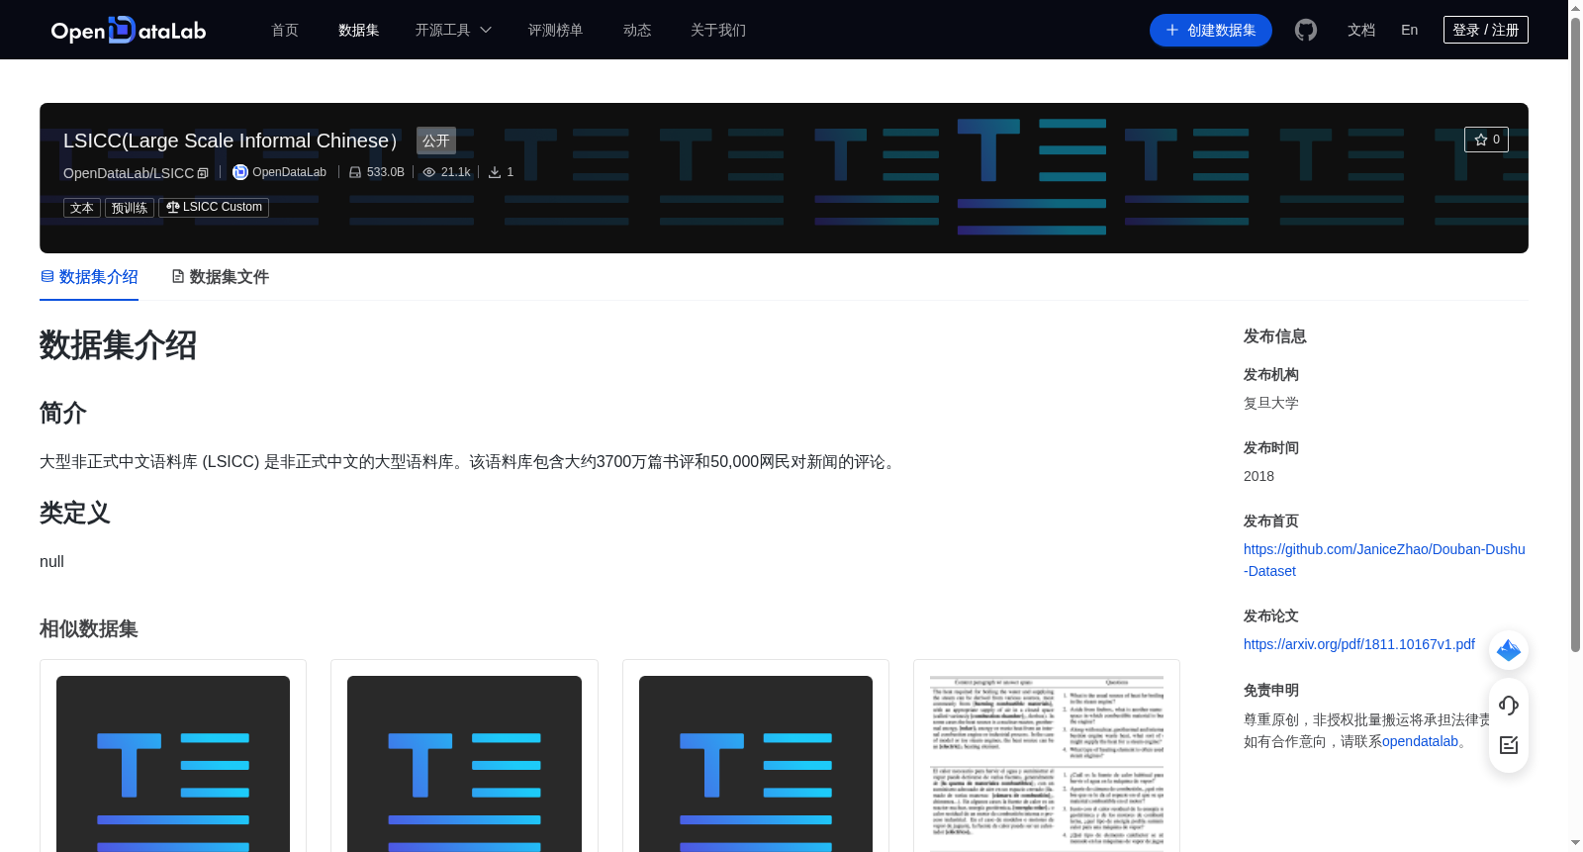Open the 文档 link

(x=1361, y=30)
